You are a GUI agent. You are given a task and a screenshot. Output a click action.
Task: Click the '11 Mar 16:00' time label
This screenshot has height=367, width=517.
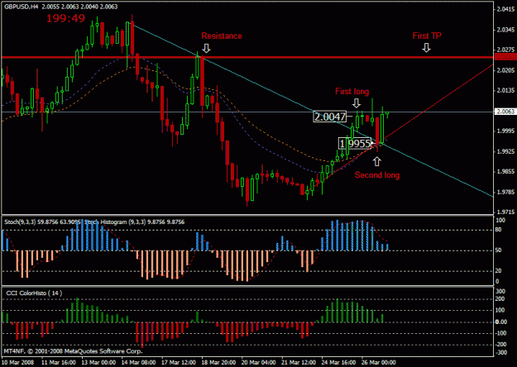(x=58, y=362)
